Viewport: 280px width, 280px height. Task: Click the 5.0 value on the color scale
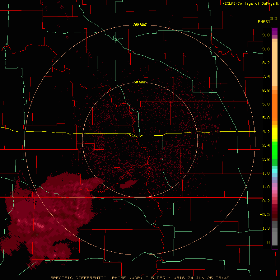tap(266, 118)
